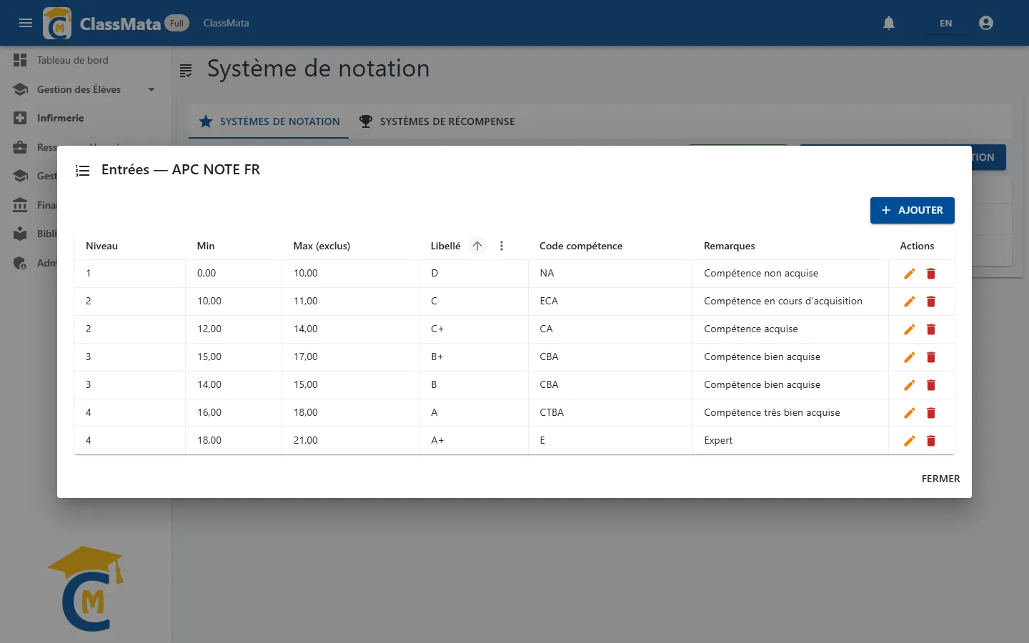1029x643 pixels.
Task: Edit the row with label D
Action: point(909,274)
